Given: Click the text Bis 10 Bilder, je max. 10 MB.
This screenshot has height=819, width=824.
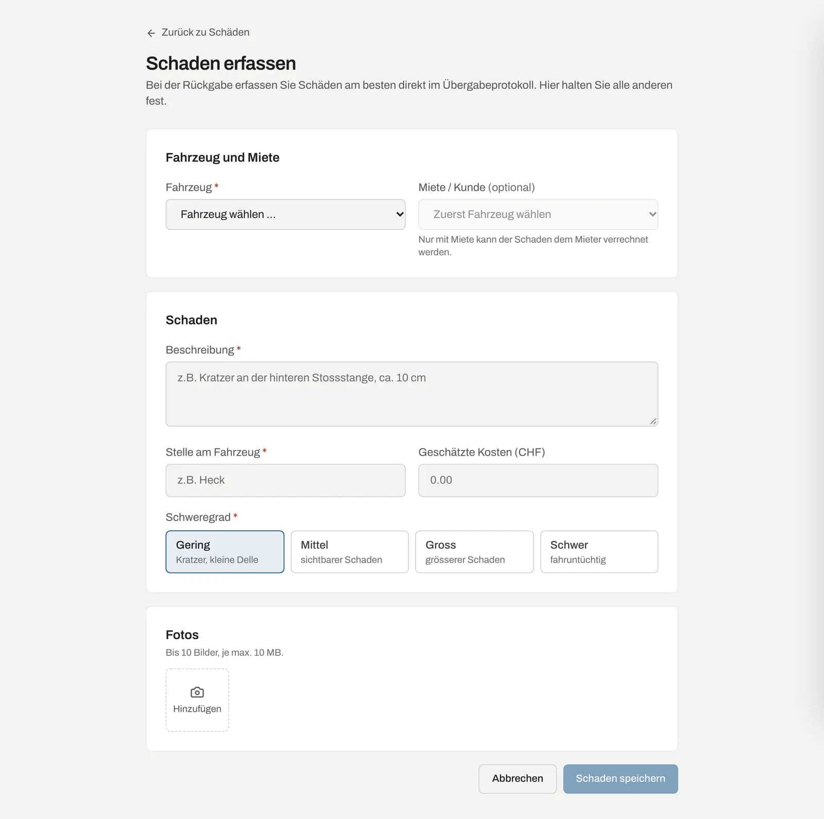Looking at the screenshot, I should click(x=225, y=653).
